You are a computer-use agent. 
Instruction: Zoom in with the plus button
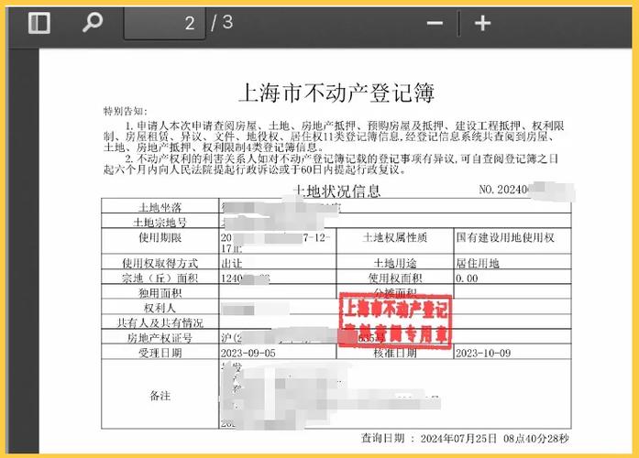[x=482, y=23]
